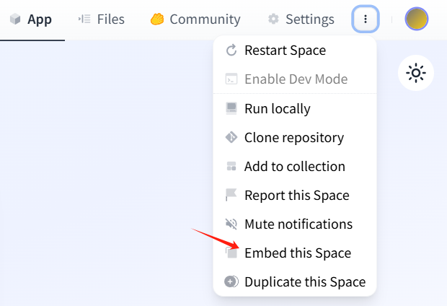The height and width of the screenshot is (306, 447).
Task: Open the user avatar profile menu
Action: pyautogui.click(x=417, y=19)
